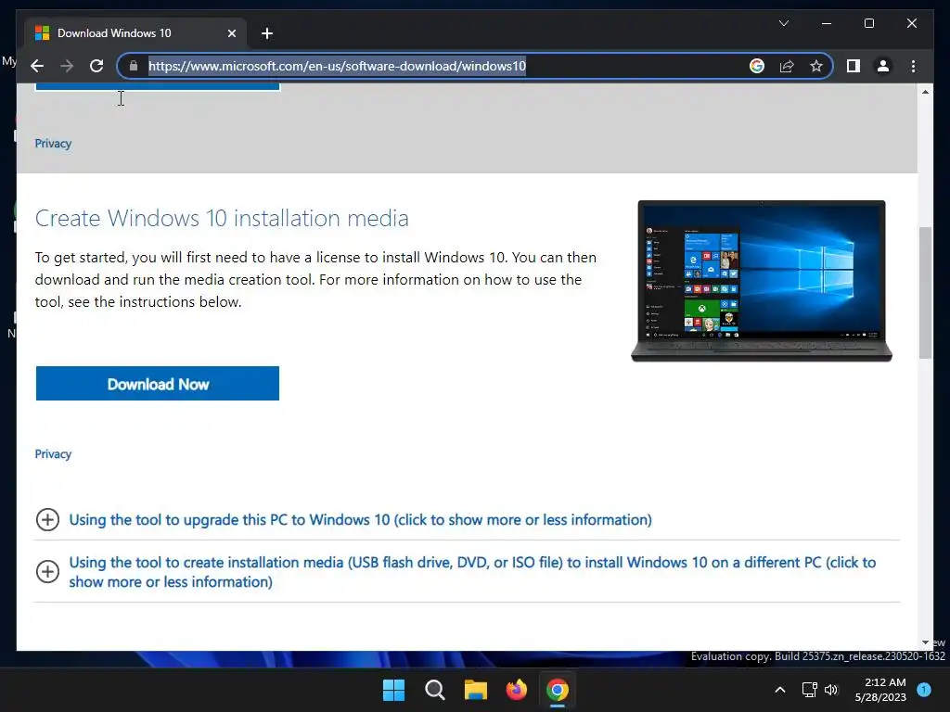The image size is (950, 712).
Task: Open the tab search dropdown arrow
Action: 783,23
